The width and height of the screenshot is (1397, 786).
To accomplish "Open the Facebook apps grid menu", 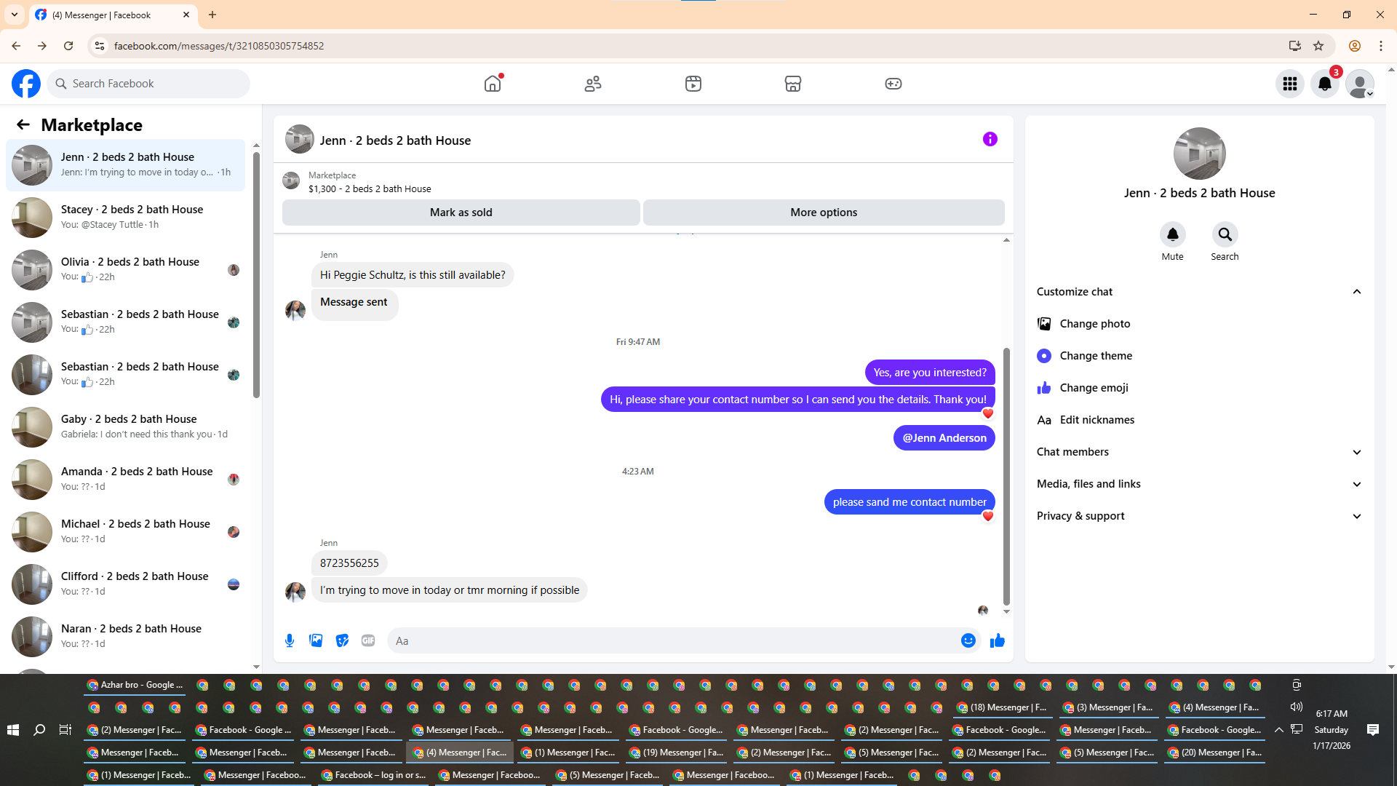I will click(x=1290, y=84).
